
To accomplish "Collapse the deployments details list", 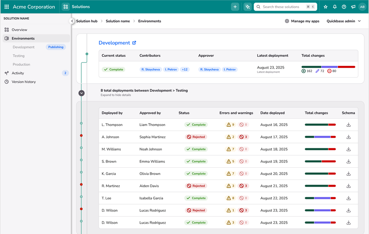I will point(82,93).
